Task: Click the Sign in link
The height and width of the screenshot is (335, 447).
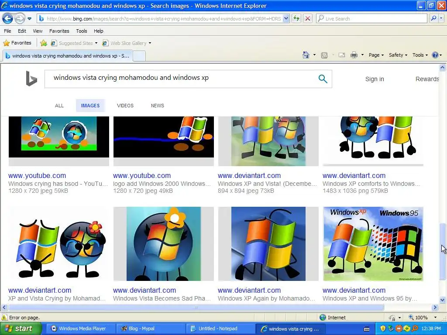Action: click(375, 79)
